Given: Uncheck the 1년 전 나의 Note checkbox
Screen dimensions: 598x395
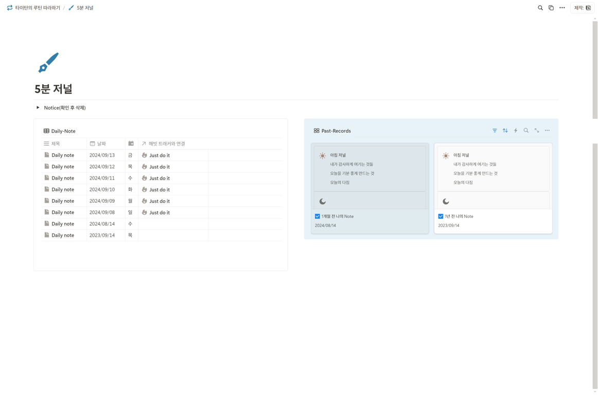Looking at the screenshot, I should tap(441, 216).
